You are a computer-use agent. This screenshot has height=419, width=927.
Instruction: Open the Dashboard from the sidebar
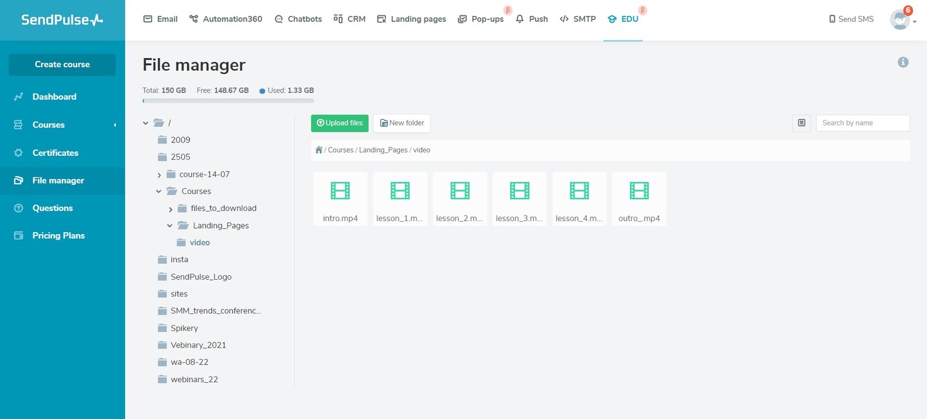pos(54,96)
